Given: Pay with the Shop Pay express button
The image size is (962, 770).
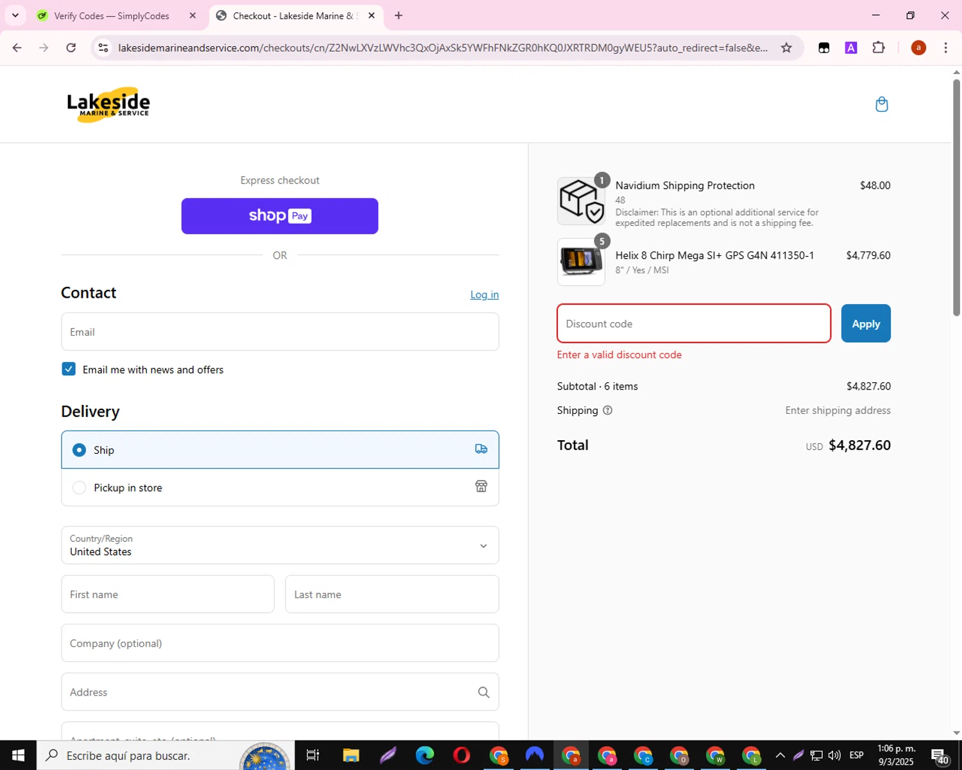Looking at the screenshot, I should click(x=280, y=216).
